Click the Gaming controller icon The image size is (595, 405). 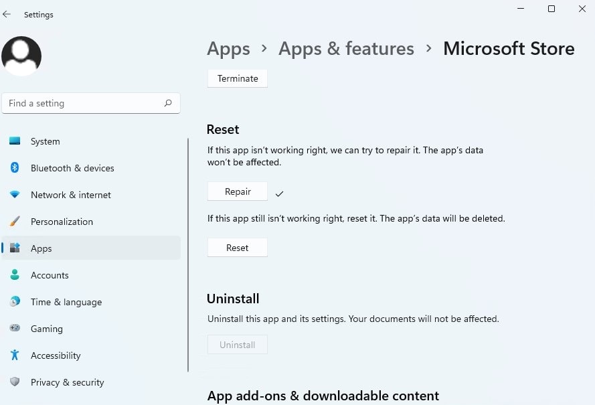[x=15, y=329]
